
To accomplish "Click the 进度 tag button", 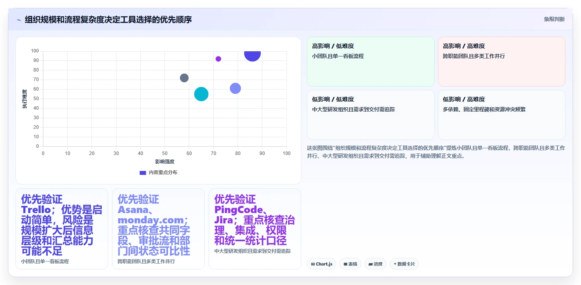I will pyautogui.click(x=375, y=264).
